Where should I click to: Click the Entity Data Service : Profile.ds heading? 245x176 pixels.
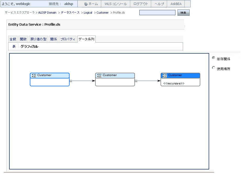coord(34,25)
